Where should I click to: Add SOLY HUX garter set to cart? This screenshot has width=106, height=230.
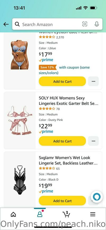pos(62,141)
